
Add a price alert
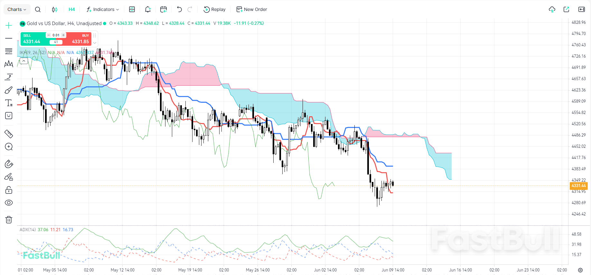[148, 9]
